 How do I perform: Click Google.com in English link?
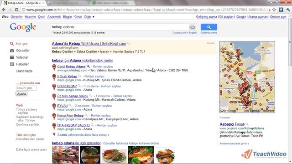point(184,32)
